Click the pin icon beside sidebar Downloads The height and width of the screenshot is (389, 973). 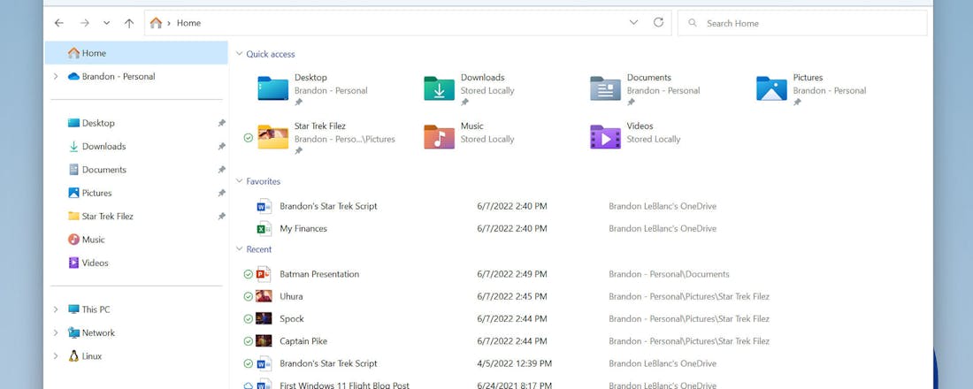[x=221, y=147]
